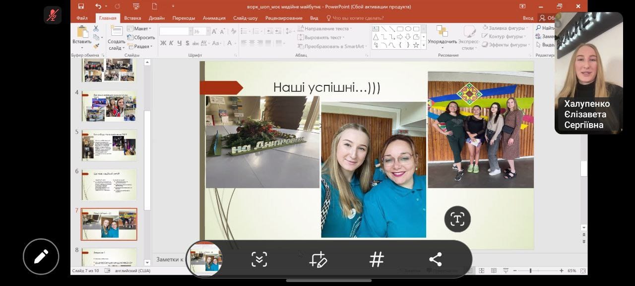Toggle bold formatting Ж
Image resolution: width=635 pixels, height=286 pixels.
pos(163,43)
